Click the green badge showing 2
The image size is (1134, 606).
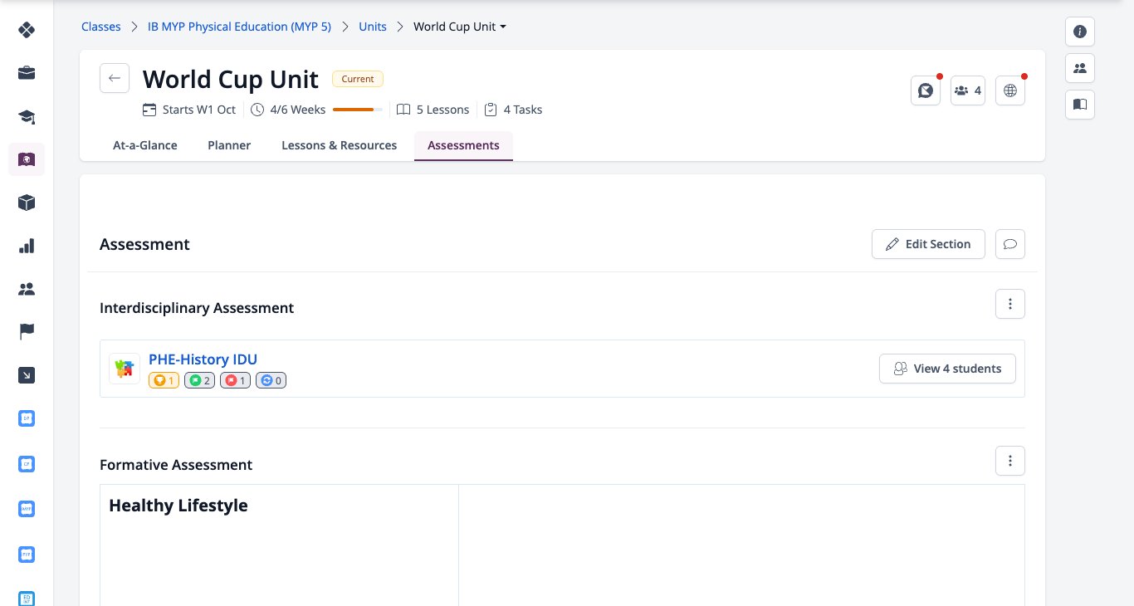point(199,380)
